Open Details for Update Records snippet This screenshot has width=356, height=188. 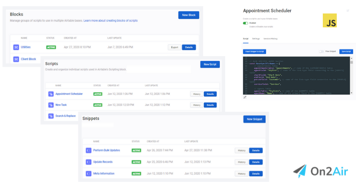point(256,162)
